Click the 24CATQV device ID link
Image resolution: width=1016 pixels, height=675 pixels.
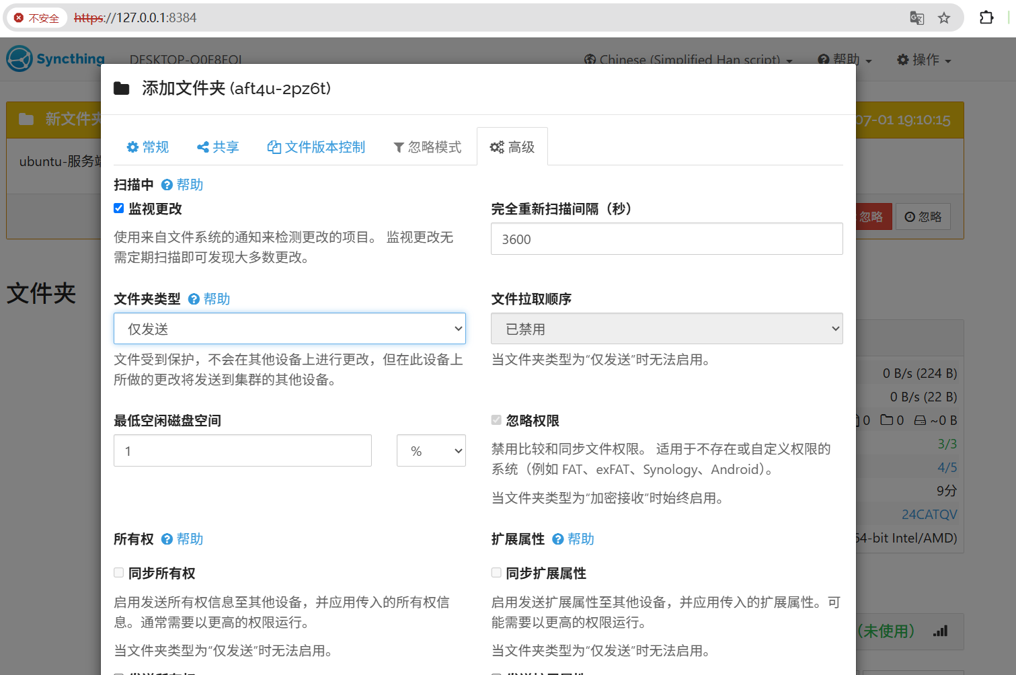[929, 514]
